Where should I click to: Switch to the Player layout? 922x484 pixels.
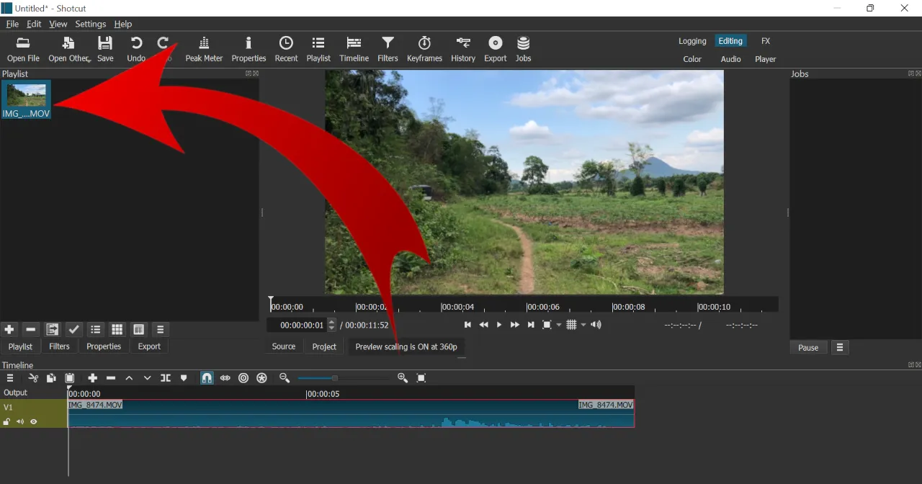(766, 59)
